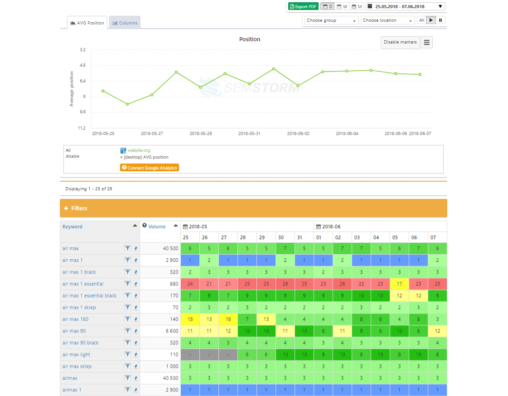Click the filter icon for 'air max 180'
This screenshot has height=396, width=508.
pos(128,319)
